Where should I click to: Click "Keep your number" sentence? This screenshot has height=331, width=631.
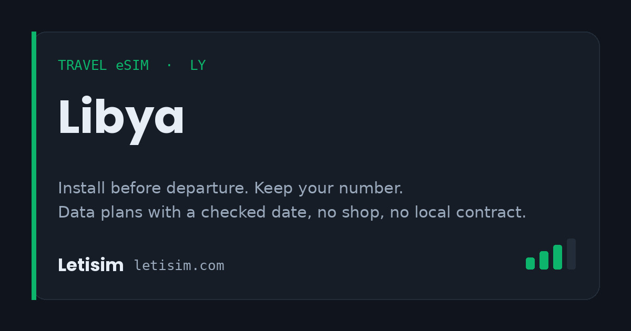pos(329,188)
